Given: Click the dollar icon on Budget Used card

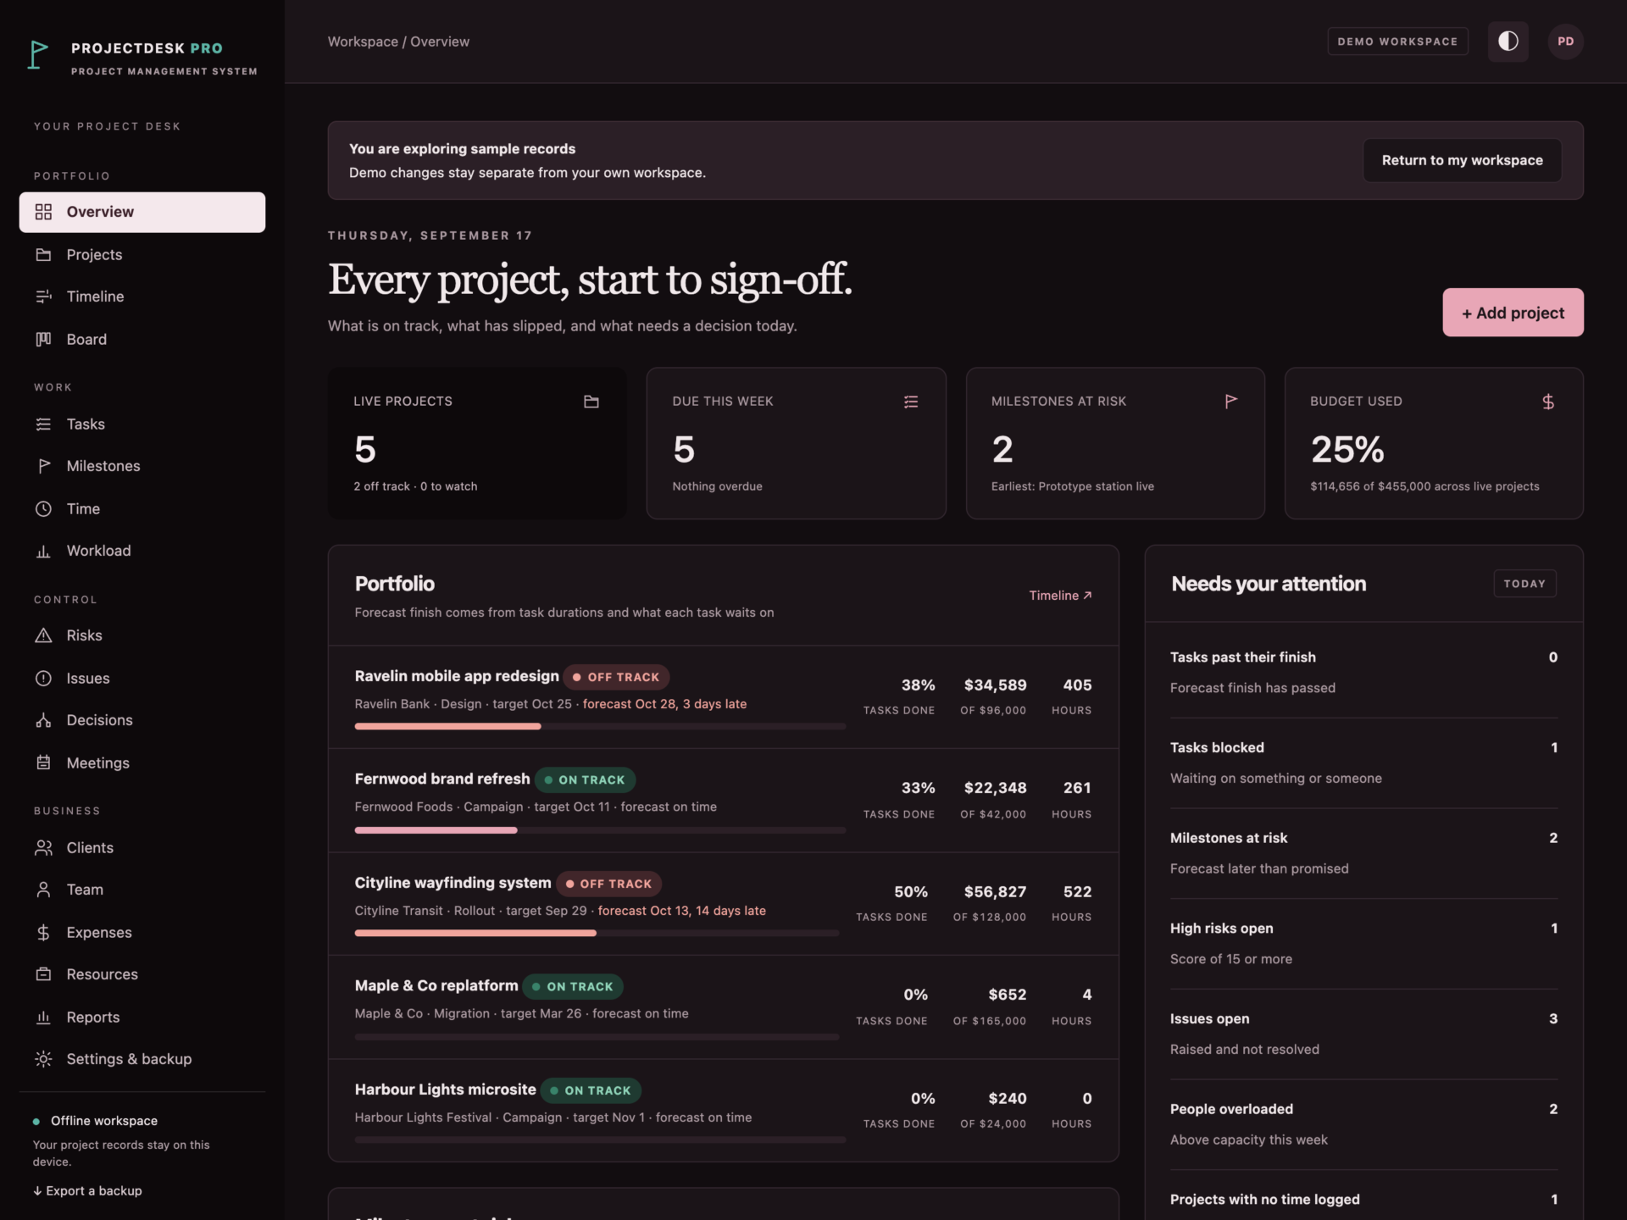Looking at the screenshot, I should point(1548,402).
